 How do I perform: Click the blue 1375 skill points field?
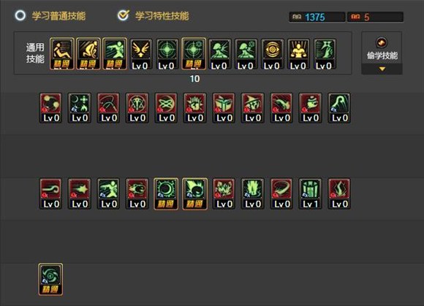[317, 17]
